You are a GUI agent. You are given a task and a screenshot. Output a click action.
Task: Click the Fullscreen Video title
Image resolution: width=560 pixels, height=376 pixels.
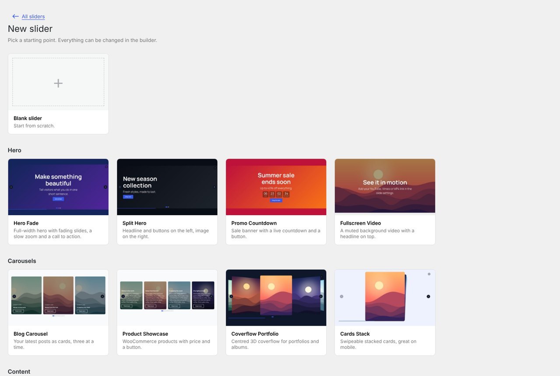tap(360, 223)
